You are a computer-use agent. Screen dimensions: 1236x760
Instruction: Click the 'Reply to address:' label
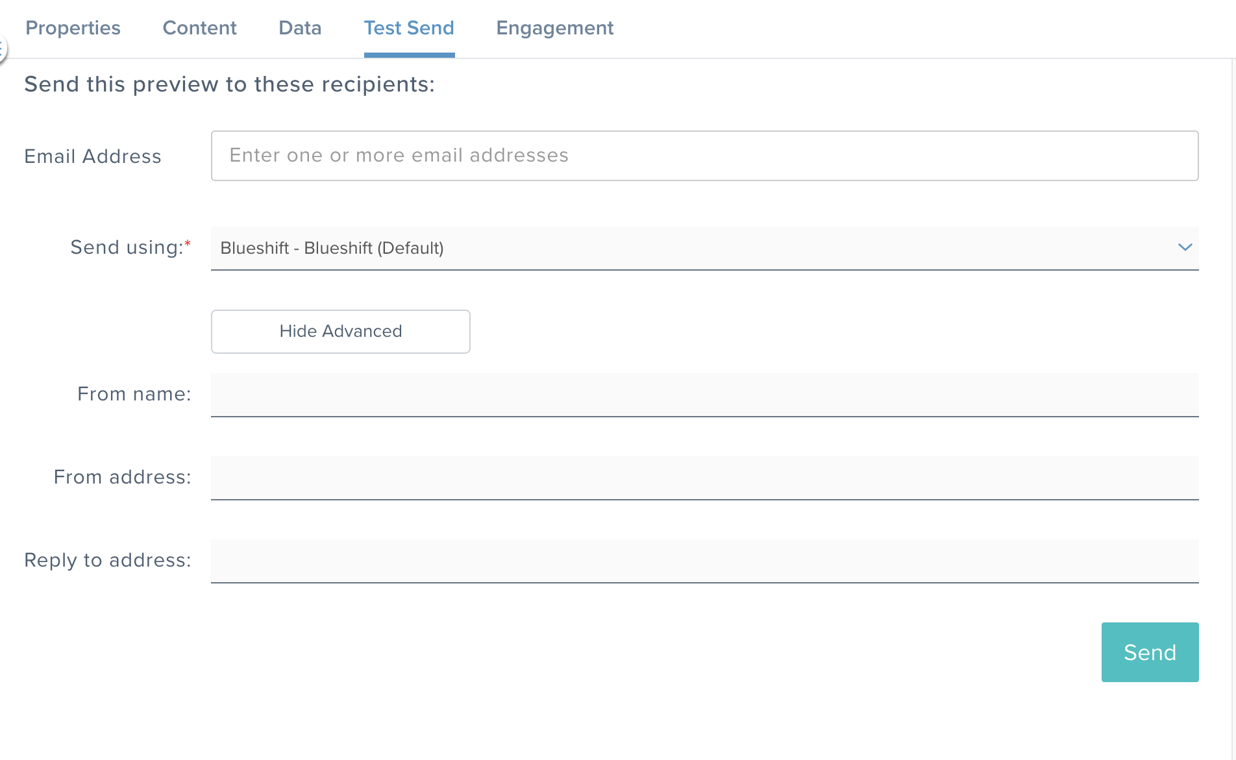[108, 560]
